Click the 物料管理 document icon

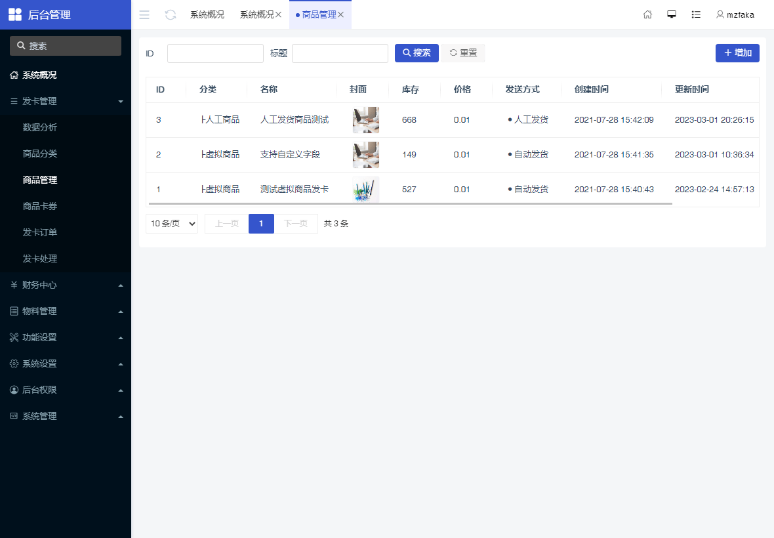(14, 311)
